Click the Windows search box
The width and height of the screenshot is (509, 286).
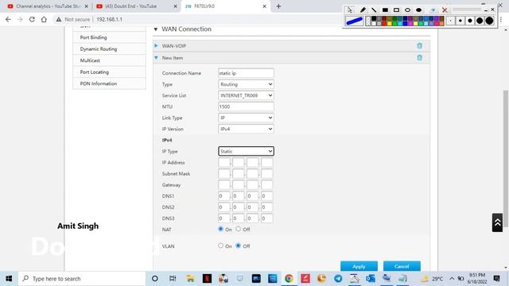tap(82, 279)
